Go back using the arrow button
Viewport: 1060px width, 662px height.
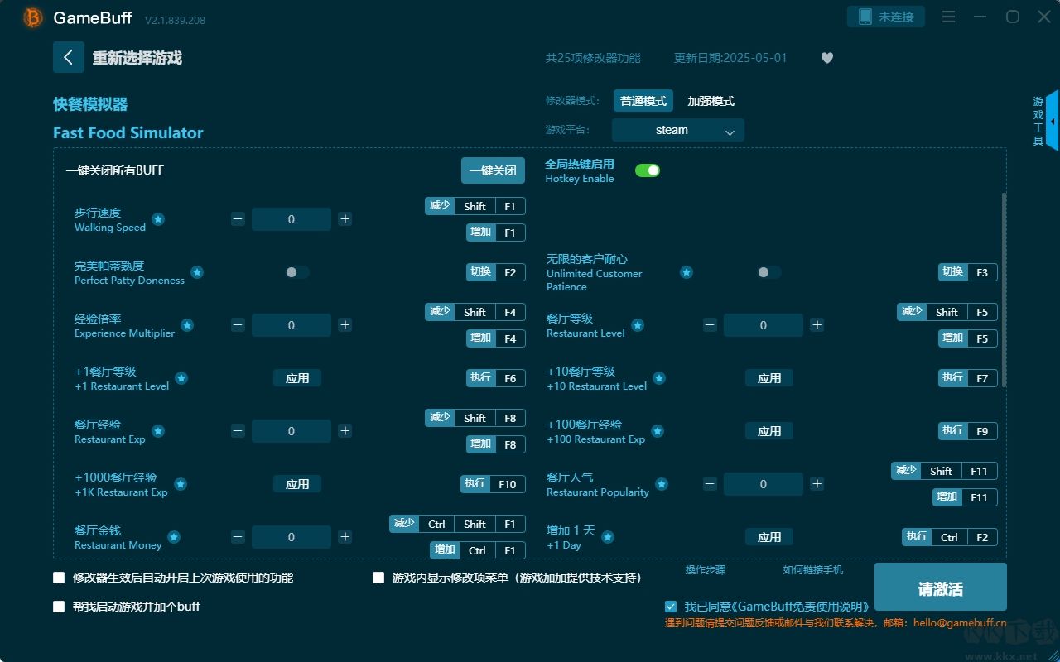69,57
